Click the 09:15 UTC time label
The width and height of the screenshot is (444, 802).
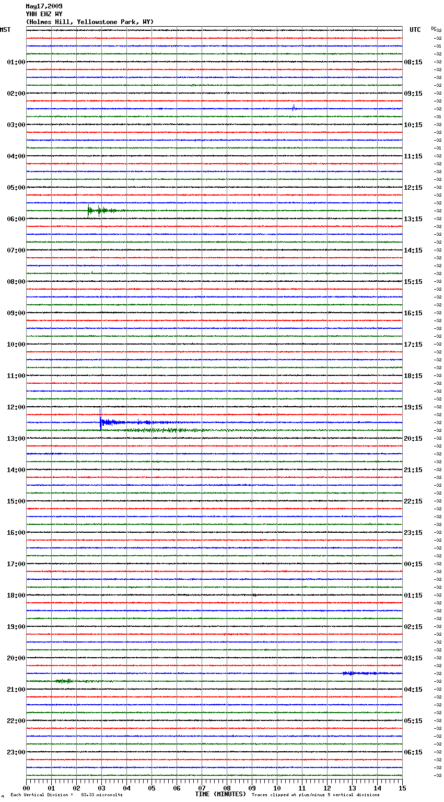point(413,94)
